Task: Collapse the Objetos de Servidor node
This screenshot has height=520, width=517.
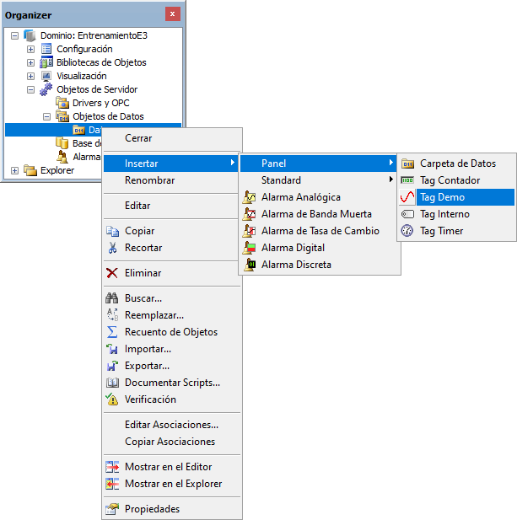Action: pyautogui.click(x=30, y=89)
